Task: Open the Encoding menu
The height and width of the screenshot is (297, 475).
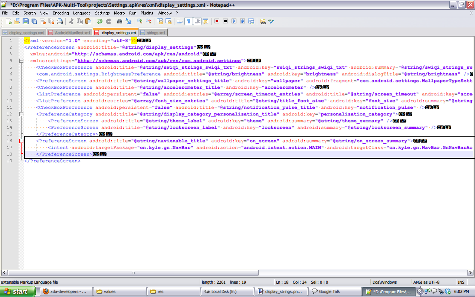Action: pos(60,13)
